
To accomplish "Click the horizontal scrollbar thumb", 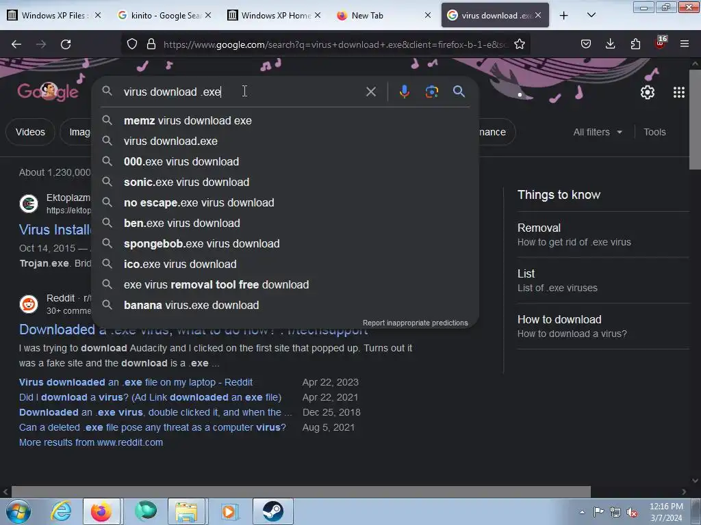I will click(301, 492).
